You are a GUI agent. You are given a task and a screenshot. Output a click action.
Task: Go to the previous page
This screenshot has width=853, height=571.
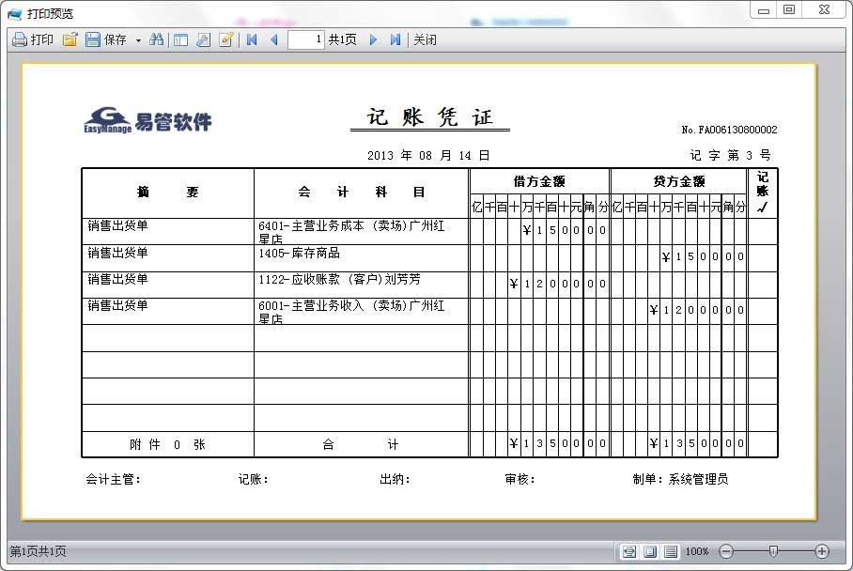[x=274, y=39]
